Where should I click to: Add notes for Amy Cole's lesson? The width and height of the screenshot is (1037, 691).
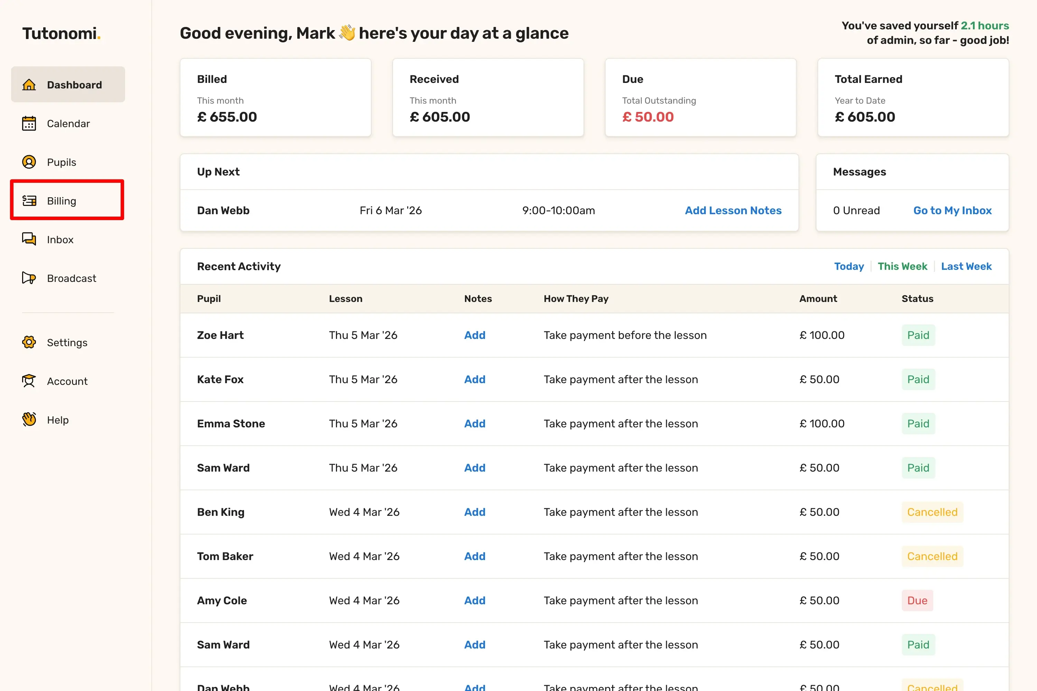(x=474, y=601)
